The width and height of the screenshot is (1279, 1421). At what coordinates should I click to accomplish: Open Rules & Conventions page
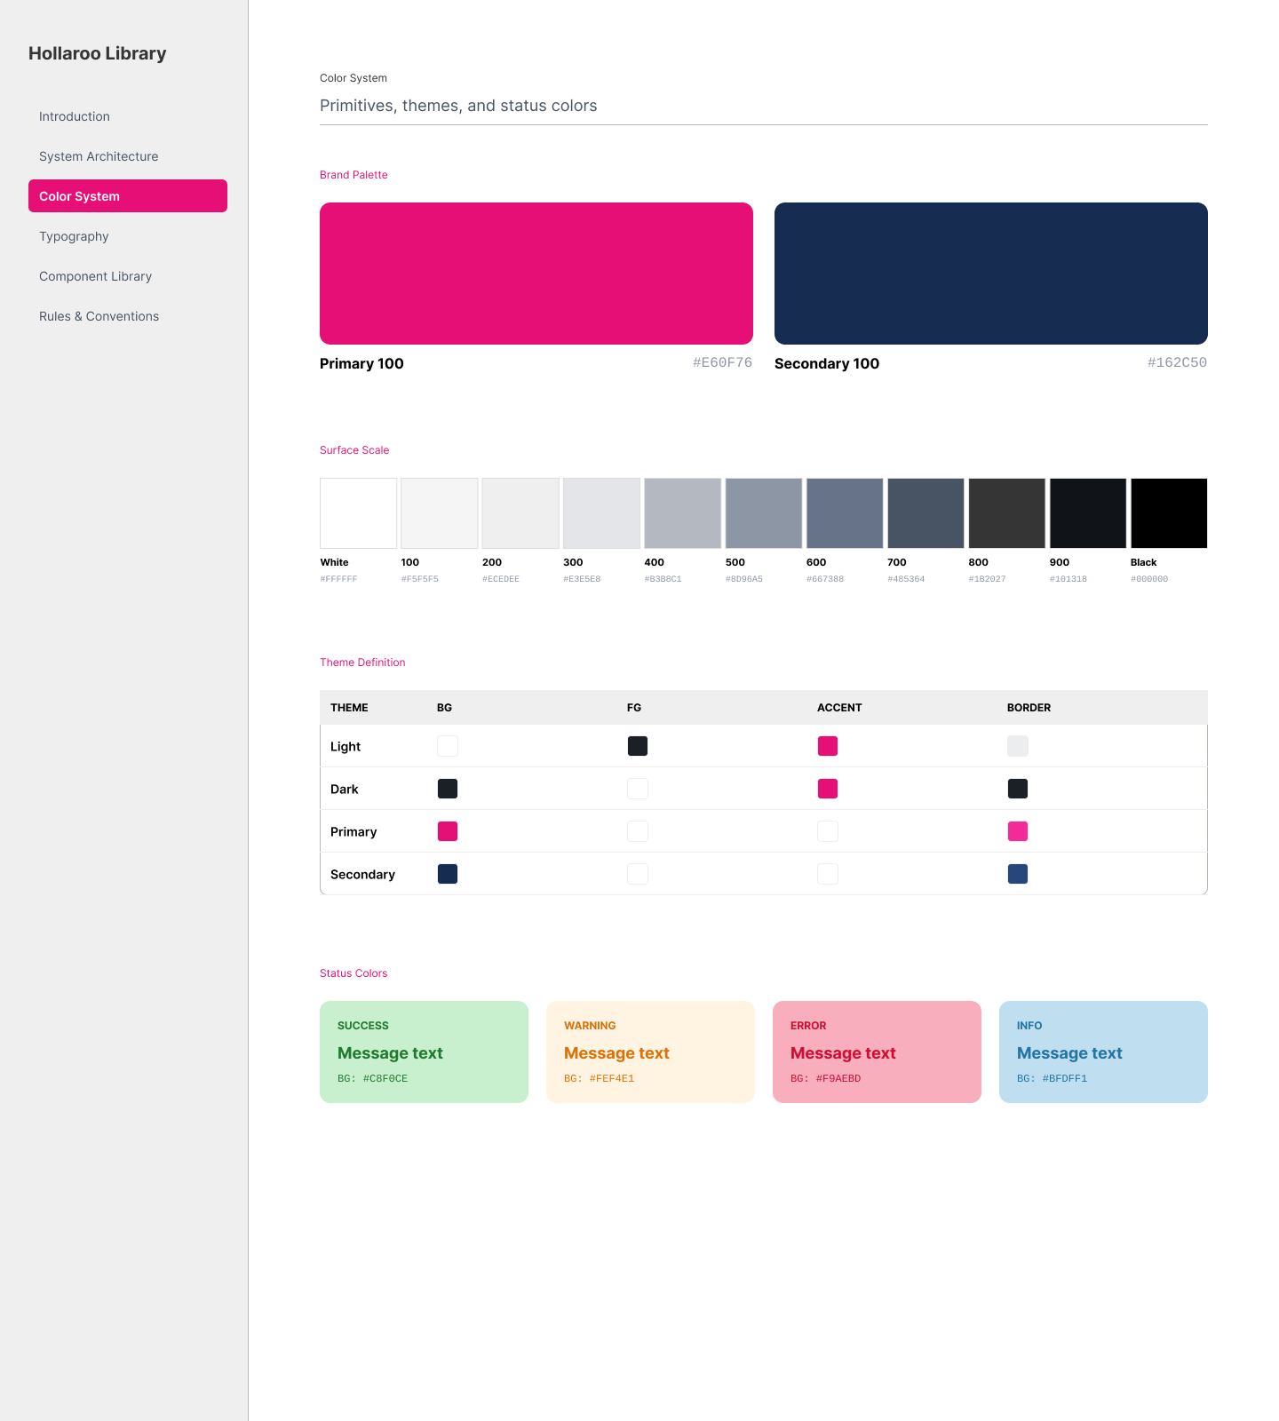coord(128,316)
